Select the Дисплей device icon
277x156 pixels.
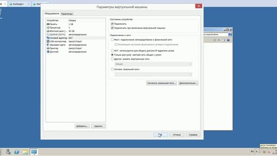click(48, 52)
